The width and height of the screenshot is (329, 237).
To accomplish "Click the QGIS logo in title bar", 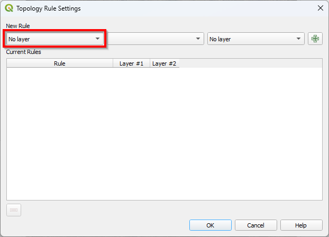I will pos(9,8).
